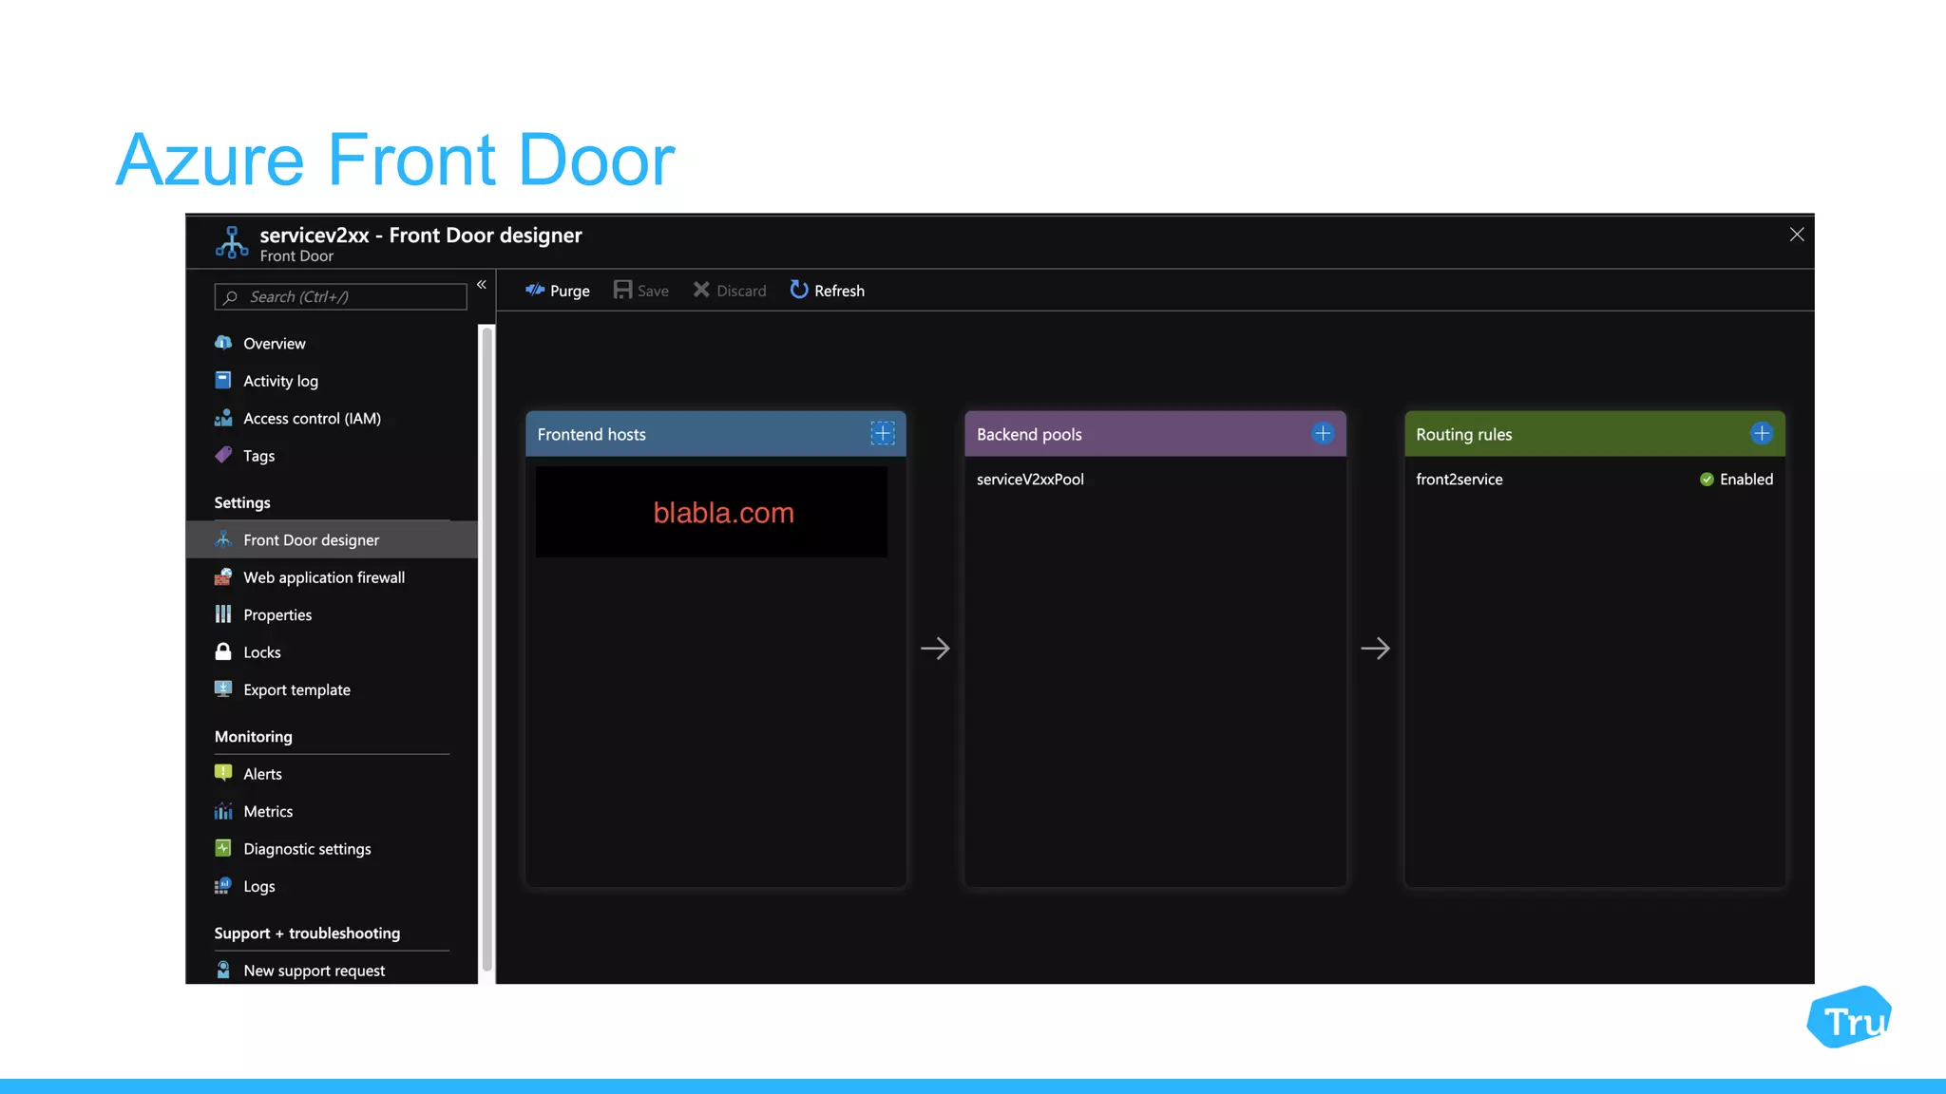Click the sidebar Search input field
1946x1094 pixels.
[340, 296]
